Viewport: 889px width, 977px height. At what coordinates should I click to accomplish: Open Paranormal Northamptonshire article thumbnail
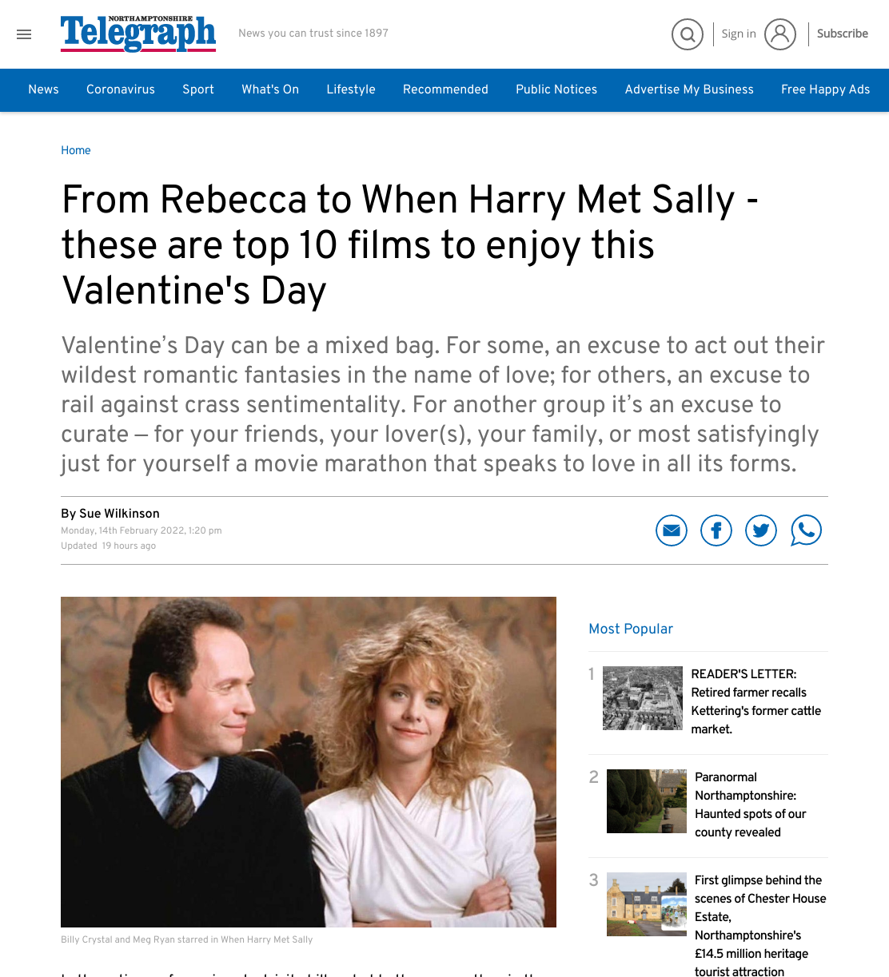pyautogui.click(x=647, y=801)
